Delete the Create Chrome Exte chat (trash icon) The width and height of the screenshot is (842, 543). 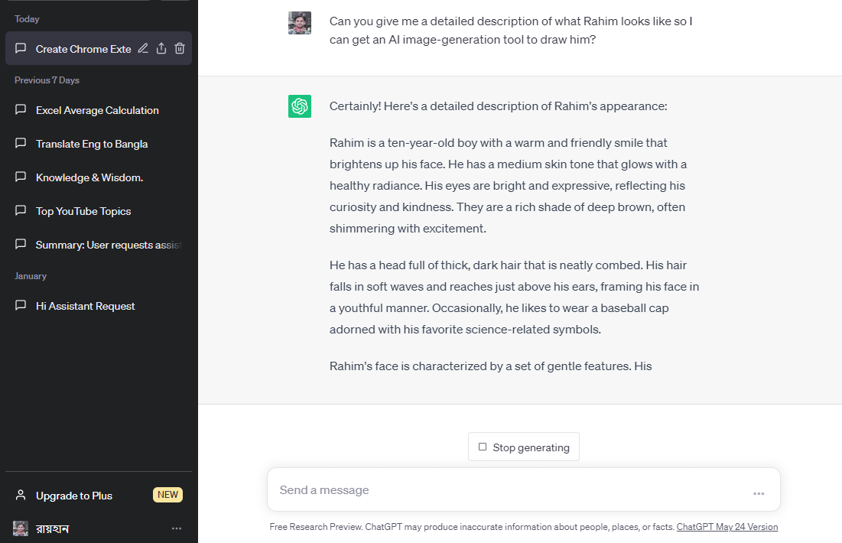click(180, 49)
